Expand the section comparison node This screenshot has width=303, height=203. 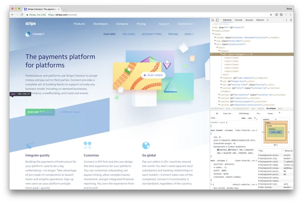click(219, 98)
